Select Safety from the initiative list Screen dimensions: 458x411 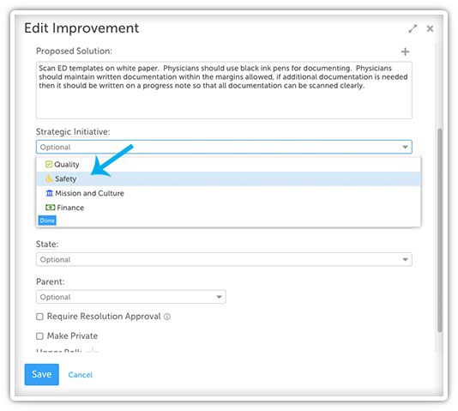click(x=228, y=178)
